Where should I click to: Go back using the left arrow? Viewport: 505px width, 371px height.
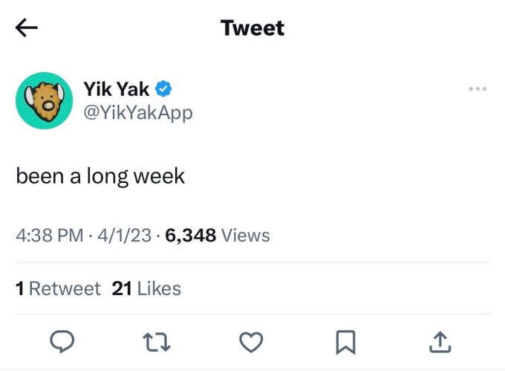(x=27, y=28)
